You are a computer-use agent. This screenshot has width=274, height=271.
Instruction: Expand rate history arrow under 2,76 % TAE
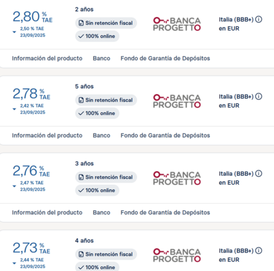pyautogui.click(x=14, y=186)
